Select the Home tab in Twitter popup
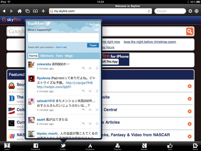Viewport: 201px width, 151px height. coord(33,56)
